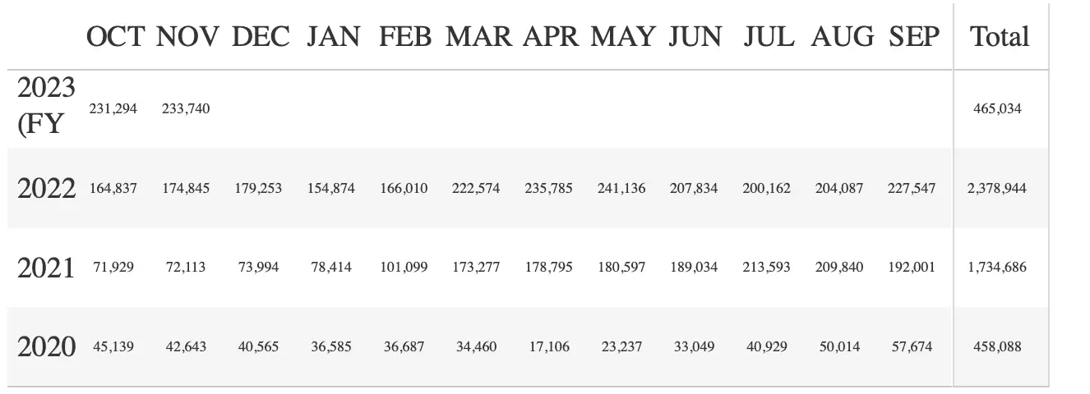Click the OCT column header
This screenshot has height=394, width=1090.
(x=115, y=37)
